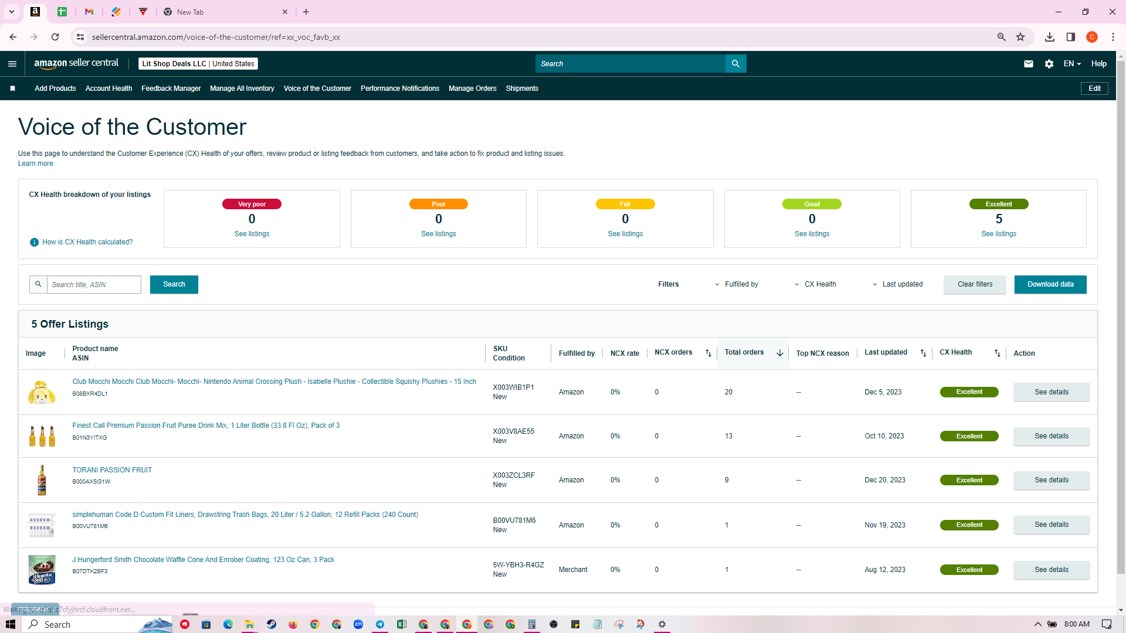Image resolution: width=1126 pixels, height=633 pixels.
Task: Click the teal Search button for listings
Action: [x=174, y=284]
